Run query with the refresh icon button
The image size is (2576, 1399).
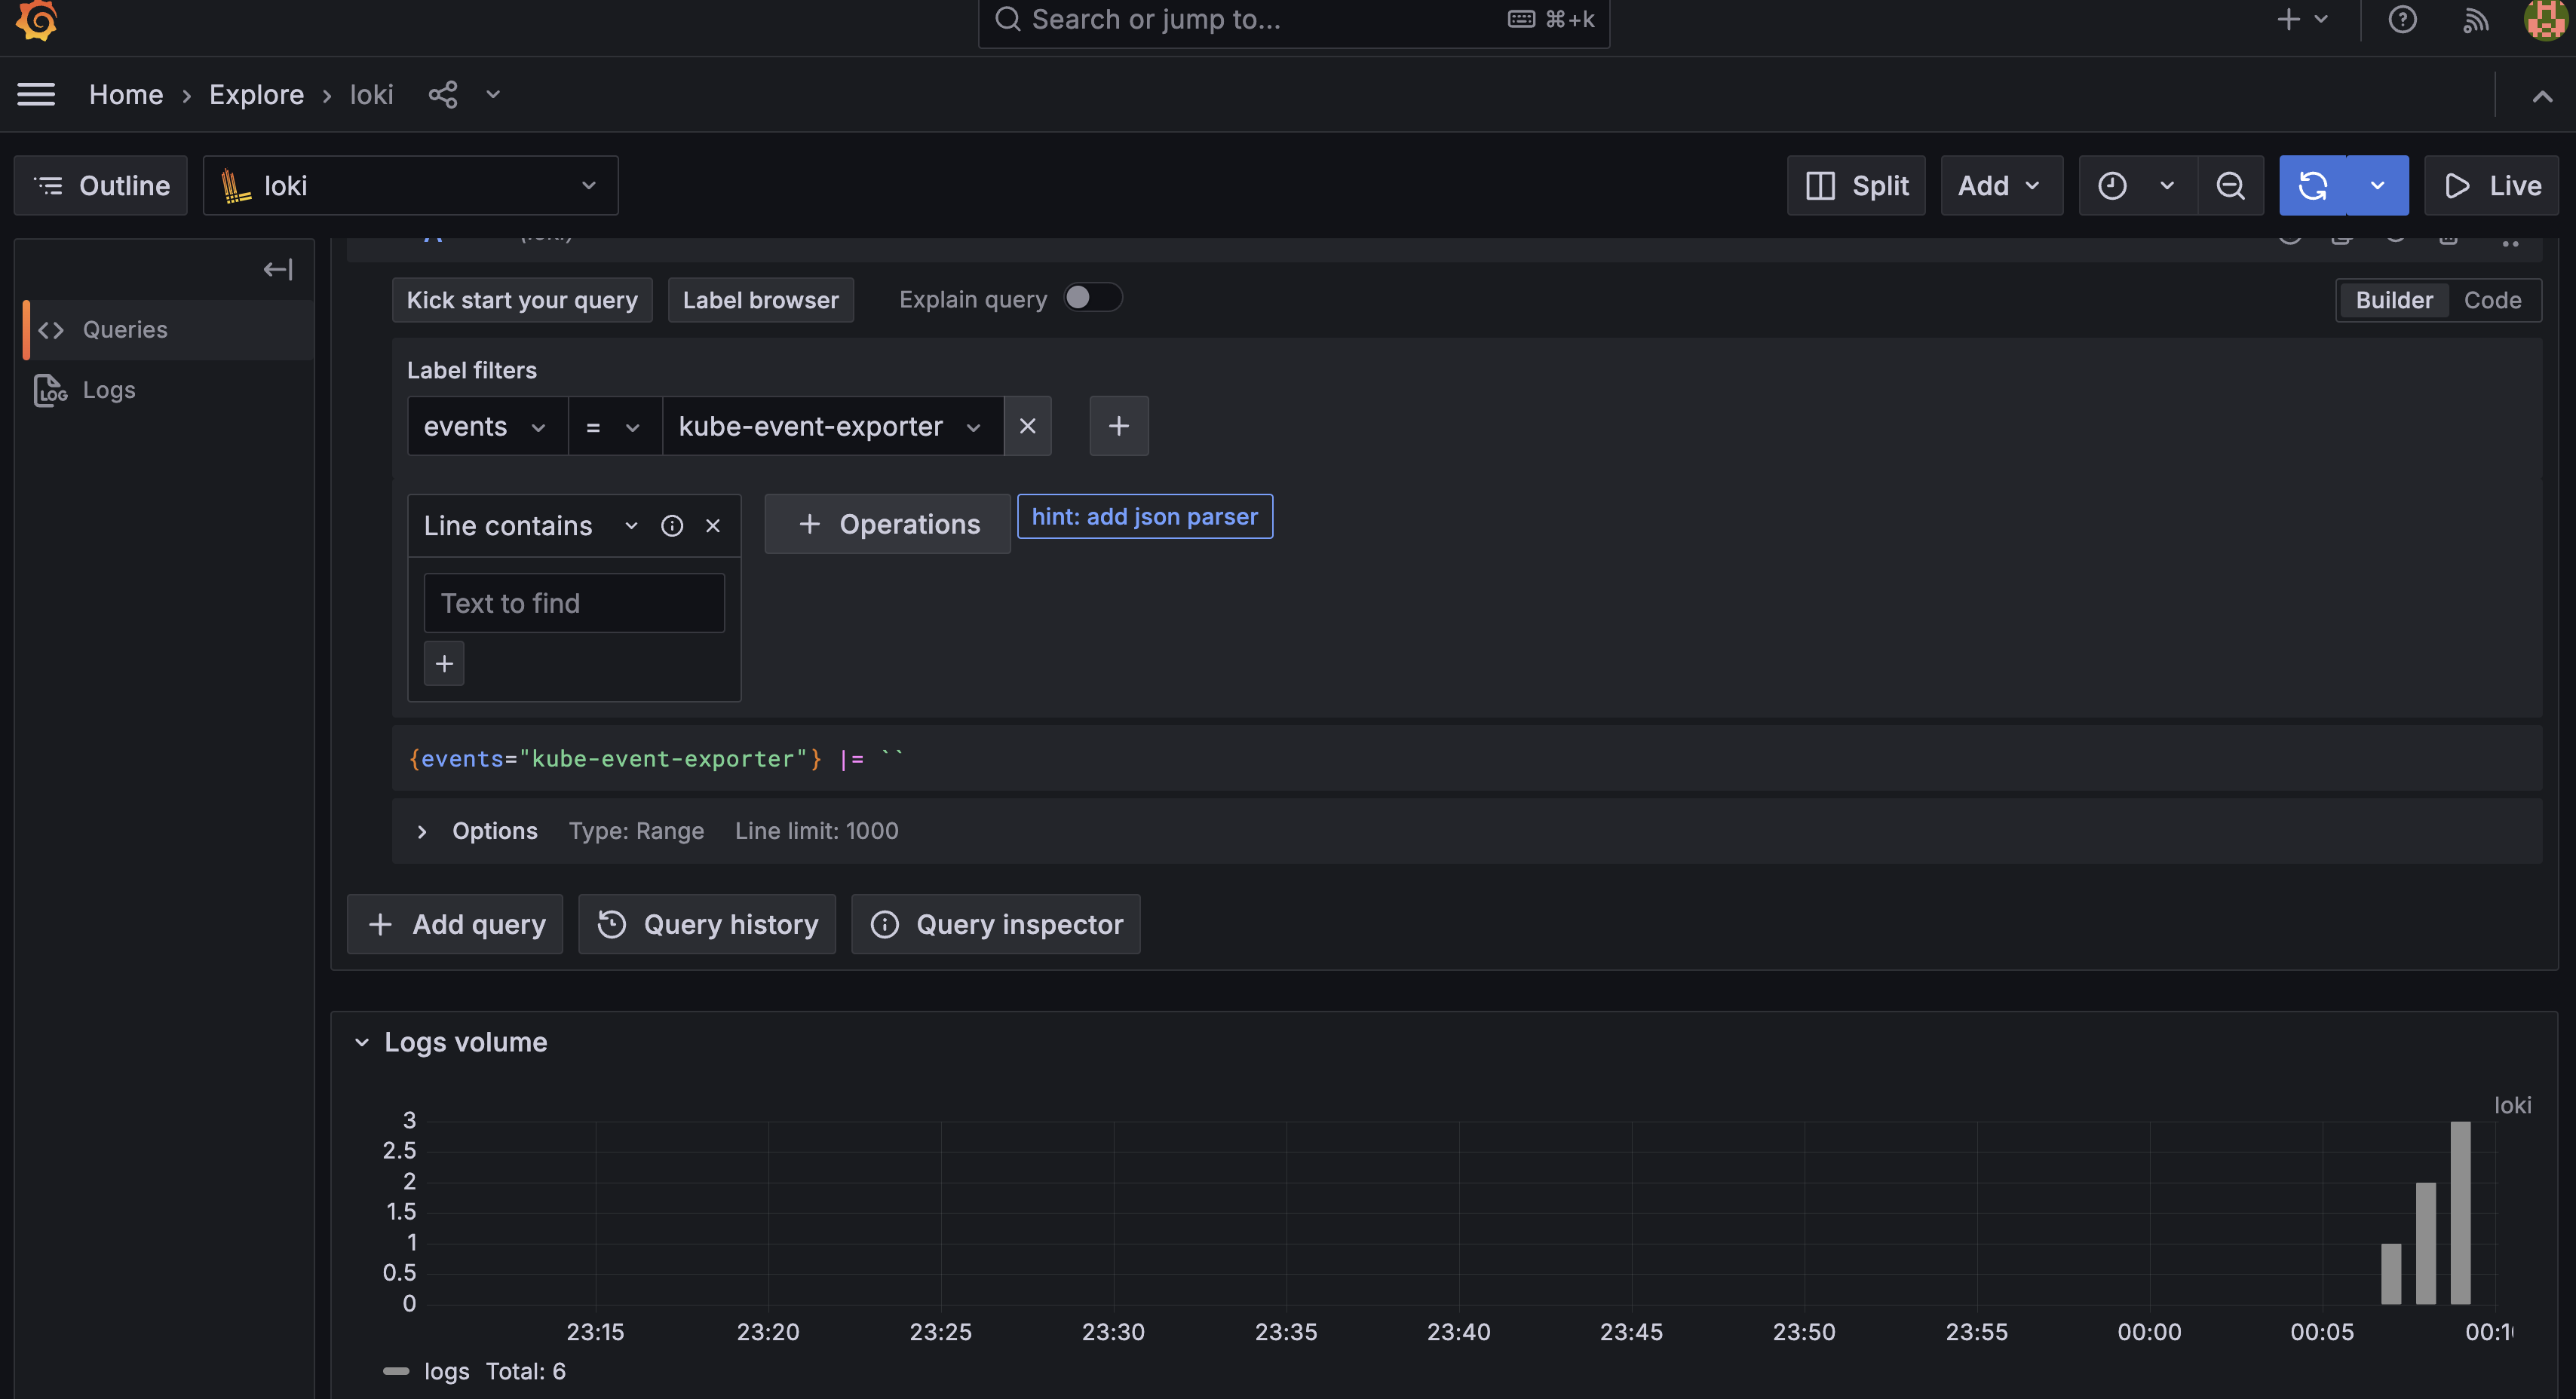[x=2312, y=186]
